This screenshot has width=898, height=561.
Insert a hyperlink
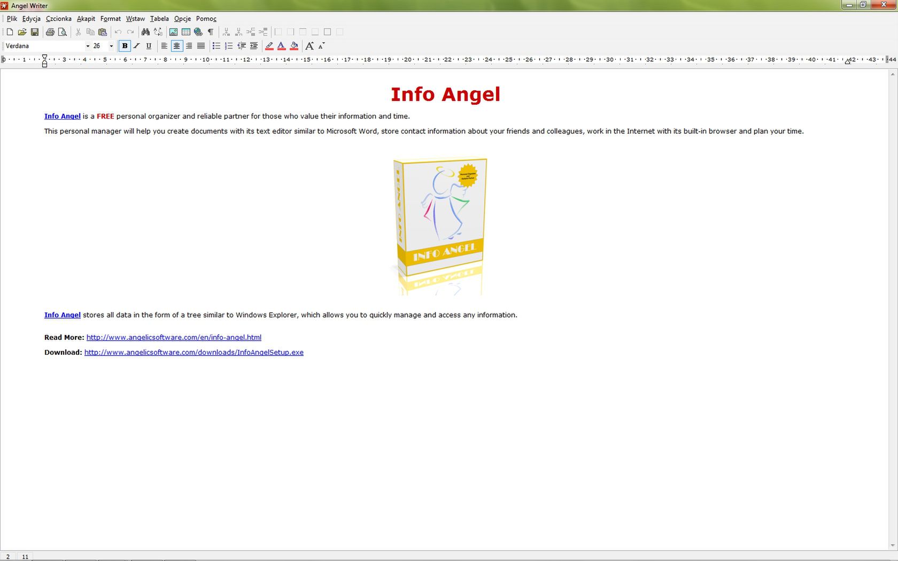coord(198,32)
